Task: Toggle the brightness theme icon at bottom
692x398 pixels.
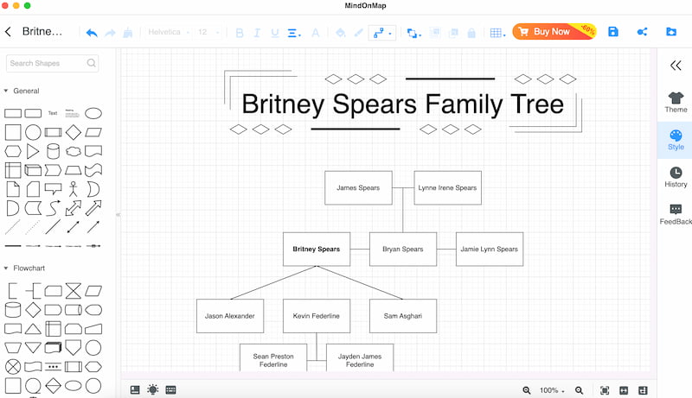Action: [153, 389]
